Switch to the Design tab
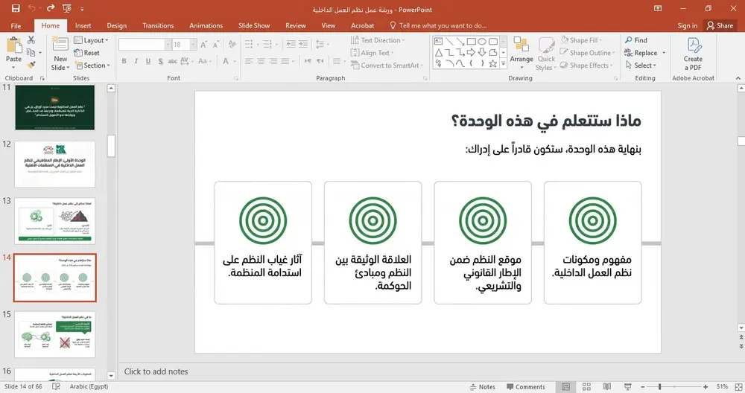 (x=117, y=25)
